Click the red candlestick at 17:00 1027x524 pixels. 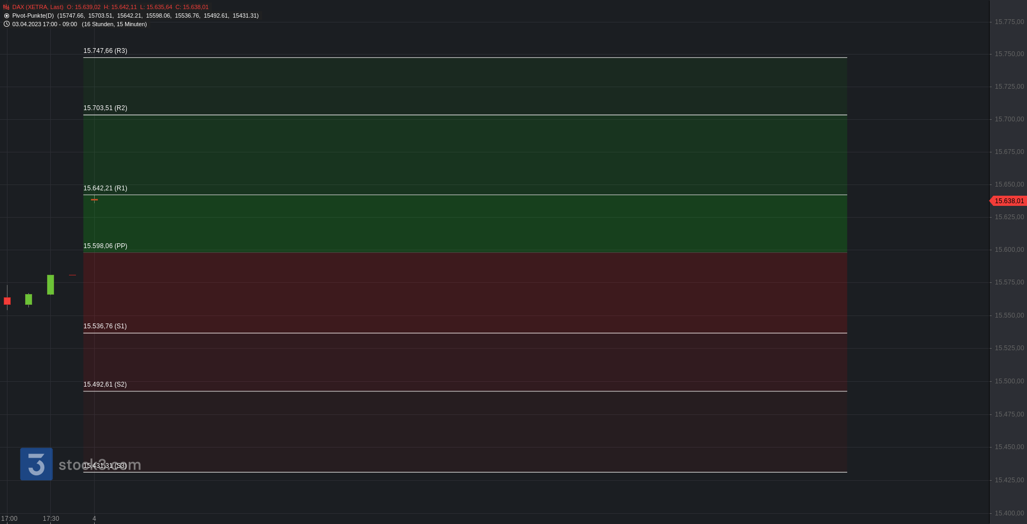click(7, 301)
